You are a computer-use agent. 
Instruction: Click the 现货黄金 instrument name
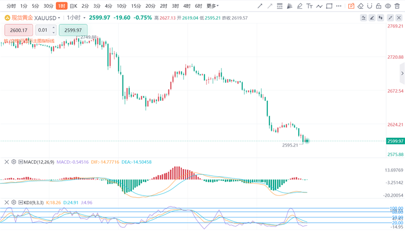pyautogui.click(x=22, y=18)
